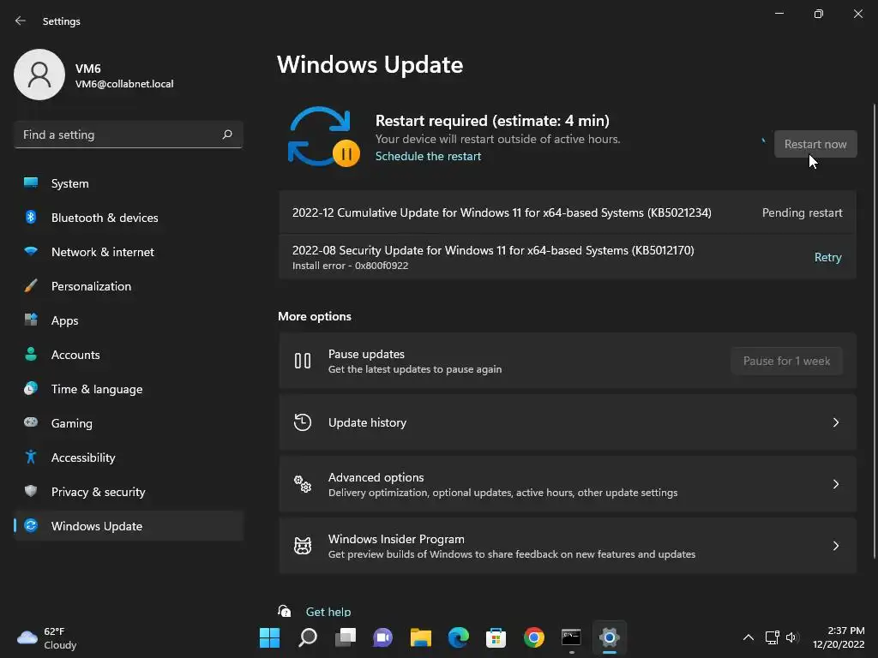Screen dimensions: 878x658
Task: Expand Windows Insider Program chevron
Action: point(835,546)
